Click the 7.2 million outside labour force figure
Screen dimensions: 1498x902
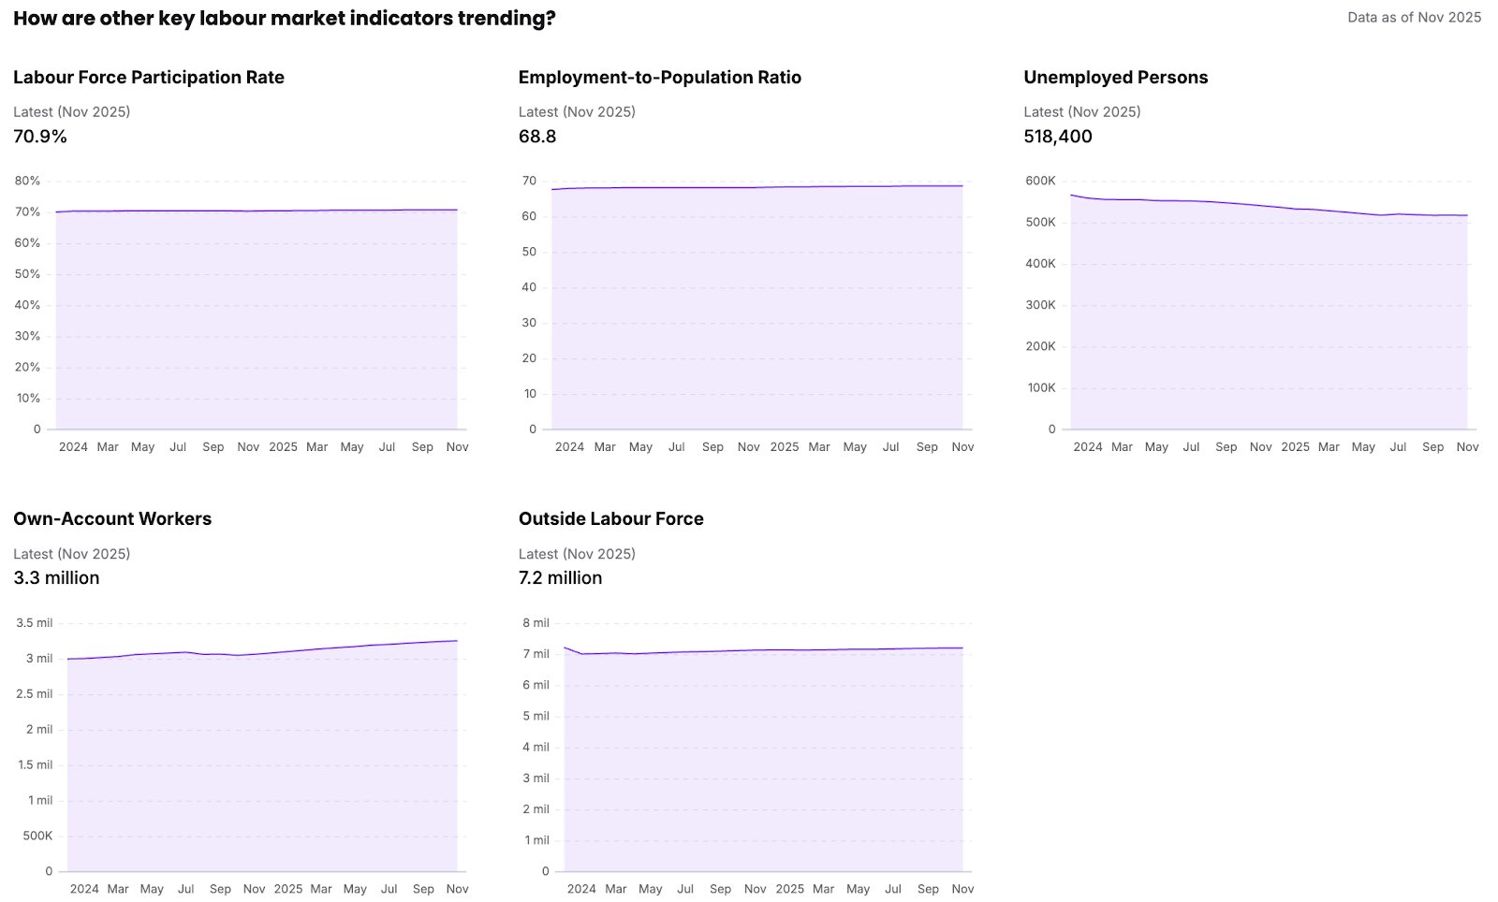click(560, 578)
